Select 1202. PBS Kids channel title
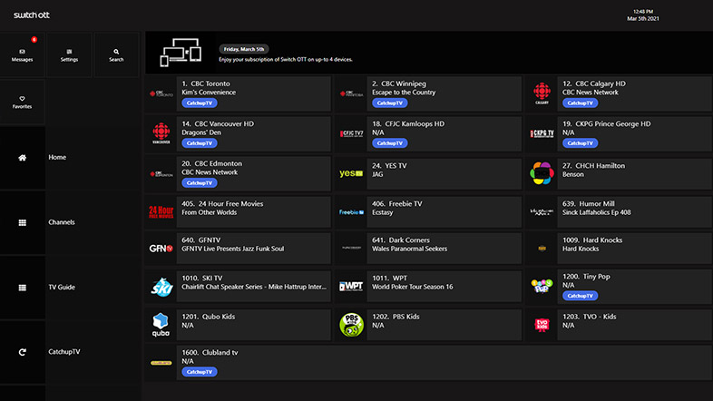 [x=396, y=317]
